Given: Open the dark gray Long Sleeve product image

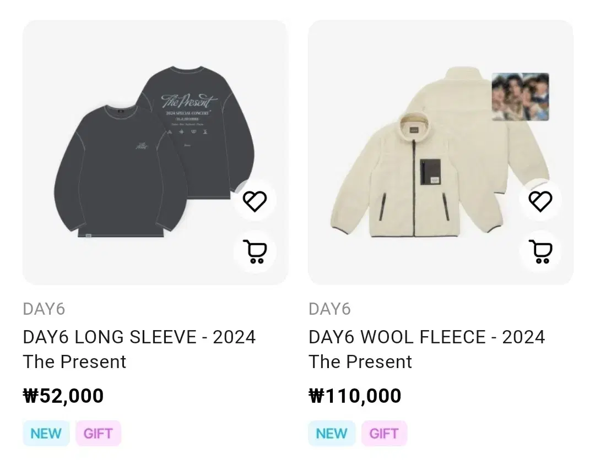Looking at the screenshot, I should point(155,152).
